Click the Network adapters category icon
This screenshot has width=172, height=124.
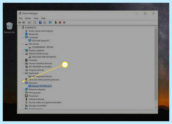[x=26, y=89]
